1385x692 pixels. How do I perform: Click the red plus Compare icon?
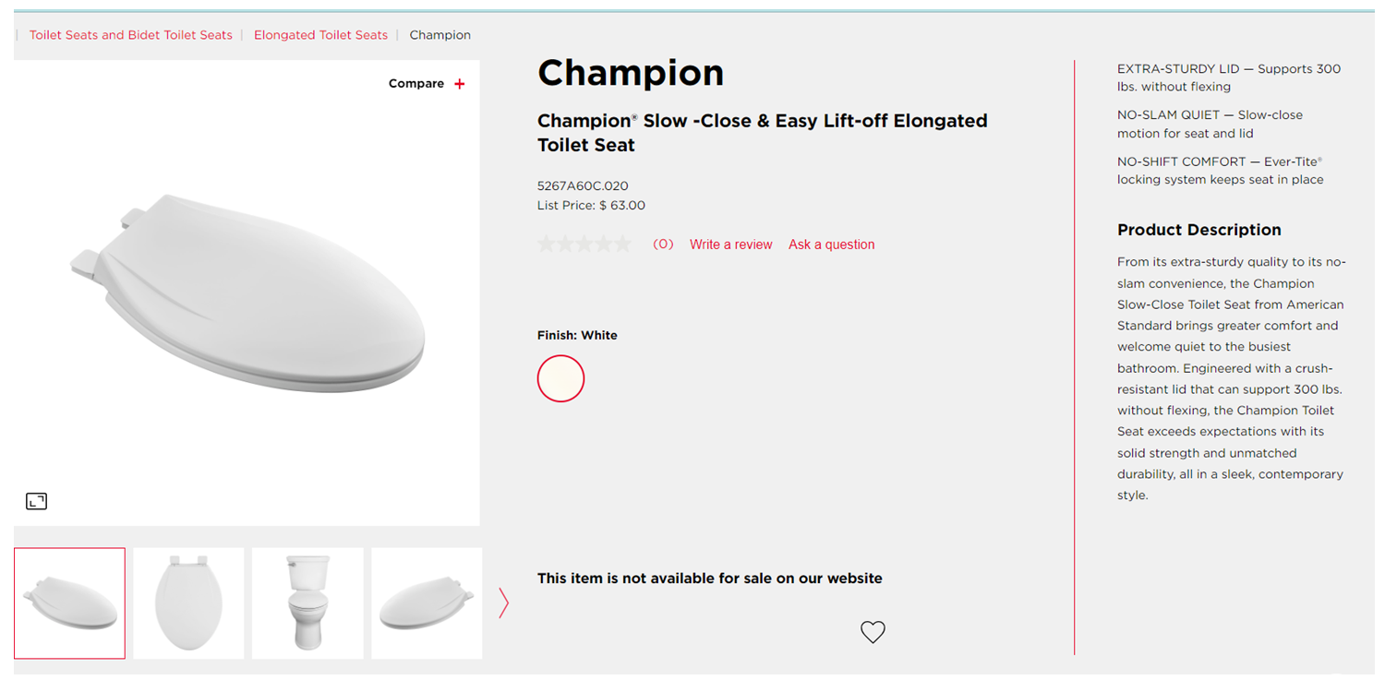460,84
